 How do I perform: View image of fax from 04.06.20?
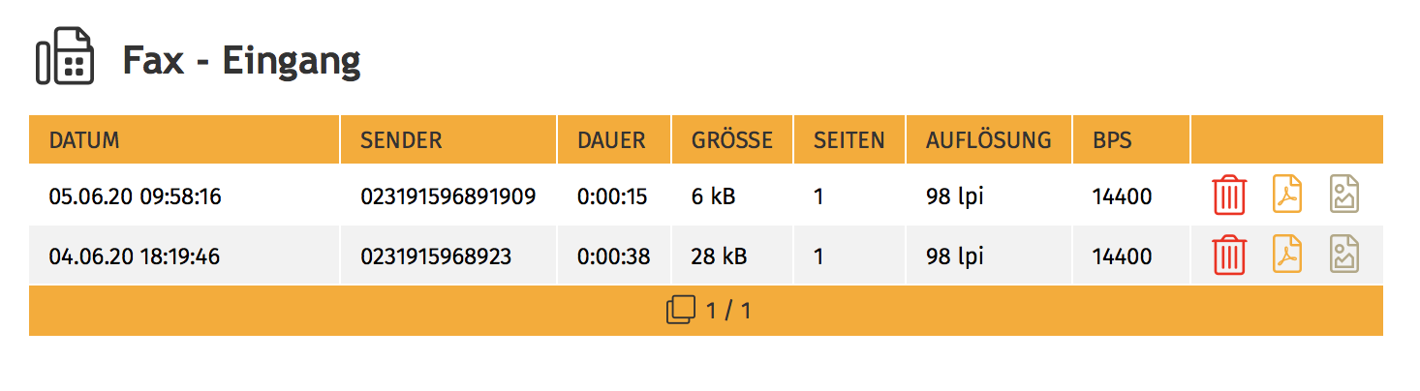point(1343,256)
